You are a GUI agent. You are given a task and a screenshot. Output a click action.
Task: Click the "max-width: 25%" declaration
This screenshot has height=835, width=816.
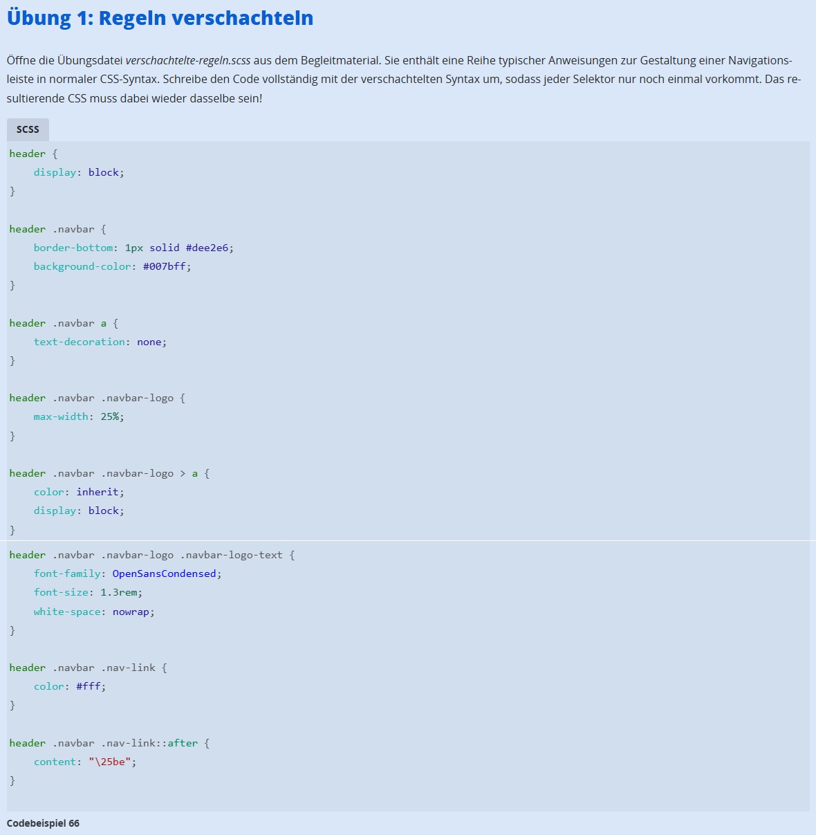pos(79,416)
